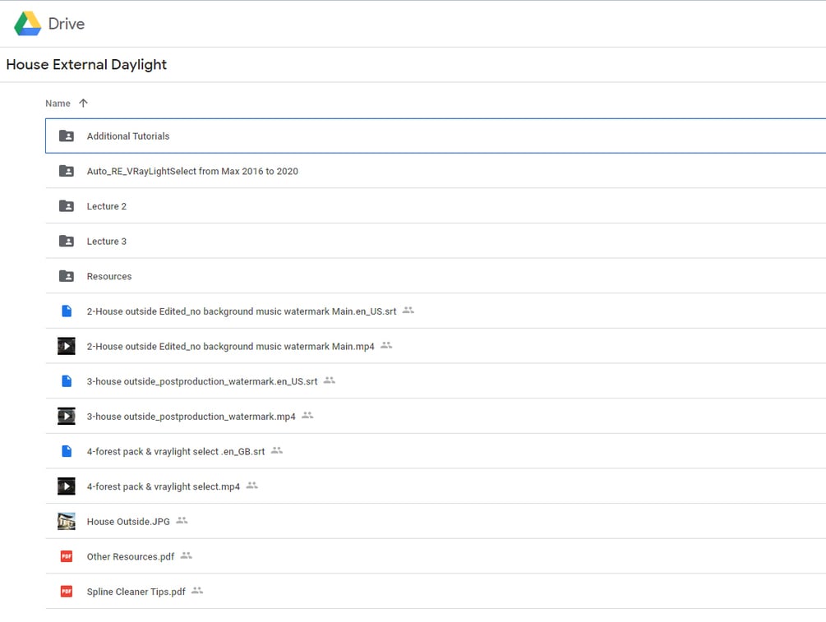The height and width of the screenshot is (622, 826).
Task: Open the 2-House outside Main.en_US.srt subtitle file
Action: [241, 311]
